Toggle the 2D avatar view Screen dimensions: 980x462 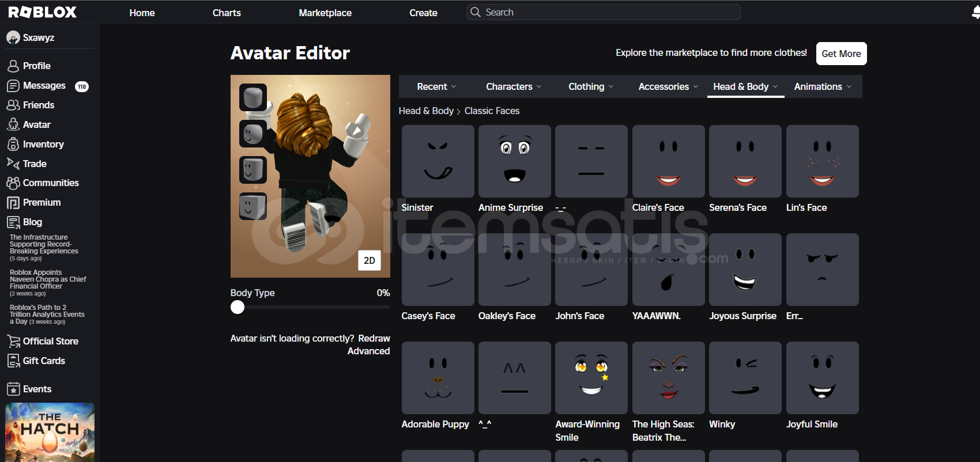click(x=370, y=260)
